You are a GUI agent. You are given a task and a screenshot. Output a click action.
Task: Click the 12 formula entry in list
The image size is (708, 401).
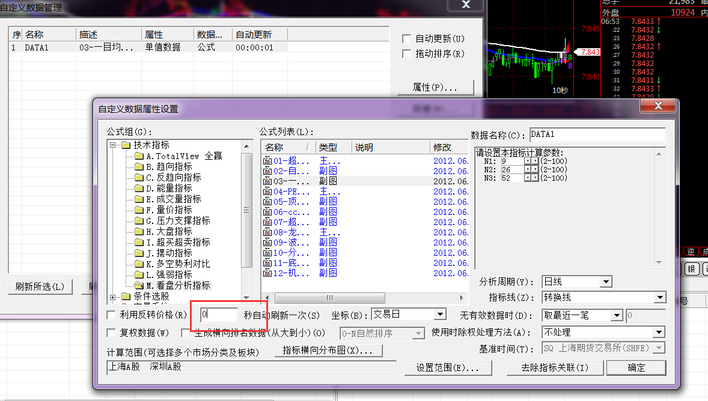(x=287, y=273)
